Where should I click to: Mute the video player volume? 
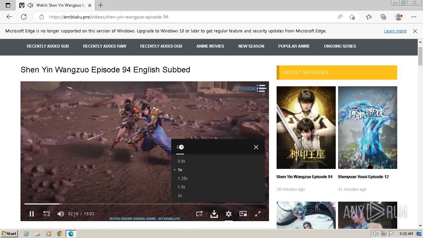pyautogui.click(x=61, y=214)
